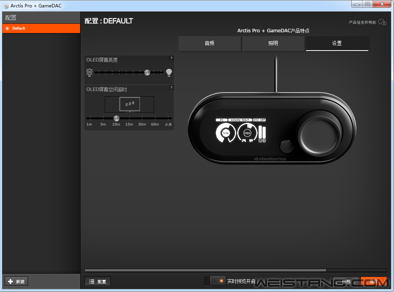Click the 保存 button
Image resolution: width=394 pixels, height=292 pixels.
[374, 282]
